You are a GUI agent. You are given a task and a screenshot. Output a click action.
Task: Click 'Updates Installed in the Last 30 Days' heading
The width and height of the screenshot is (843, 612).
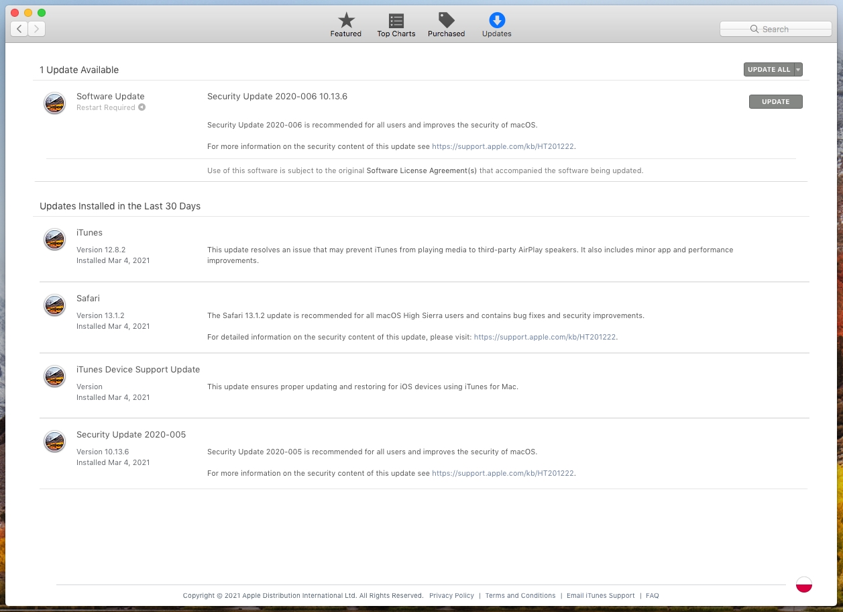point(120,206)
